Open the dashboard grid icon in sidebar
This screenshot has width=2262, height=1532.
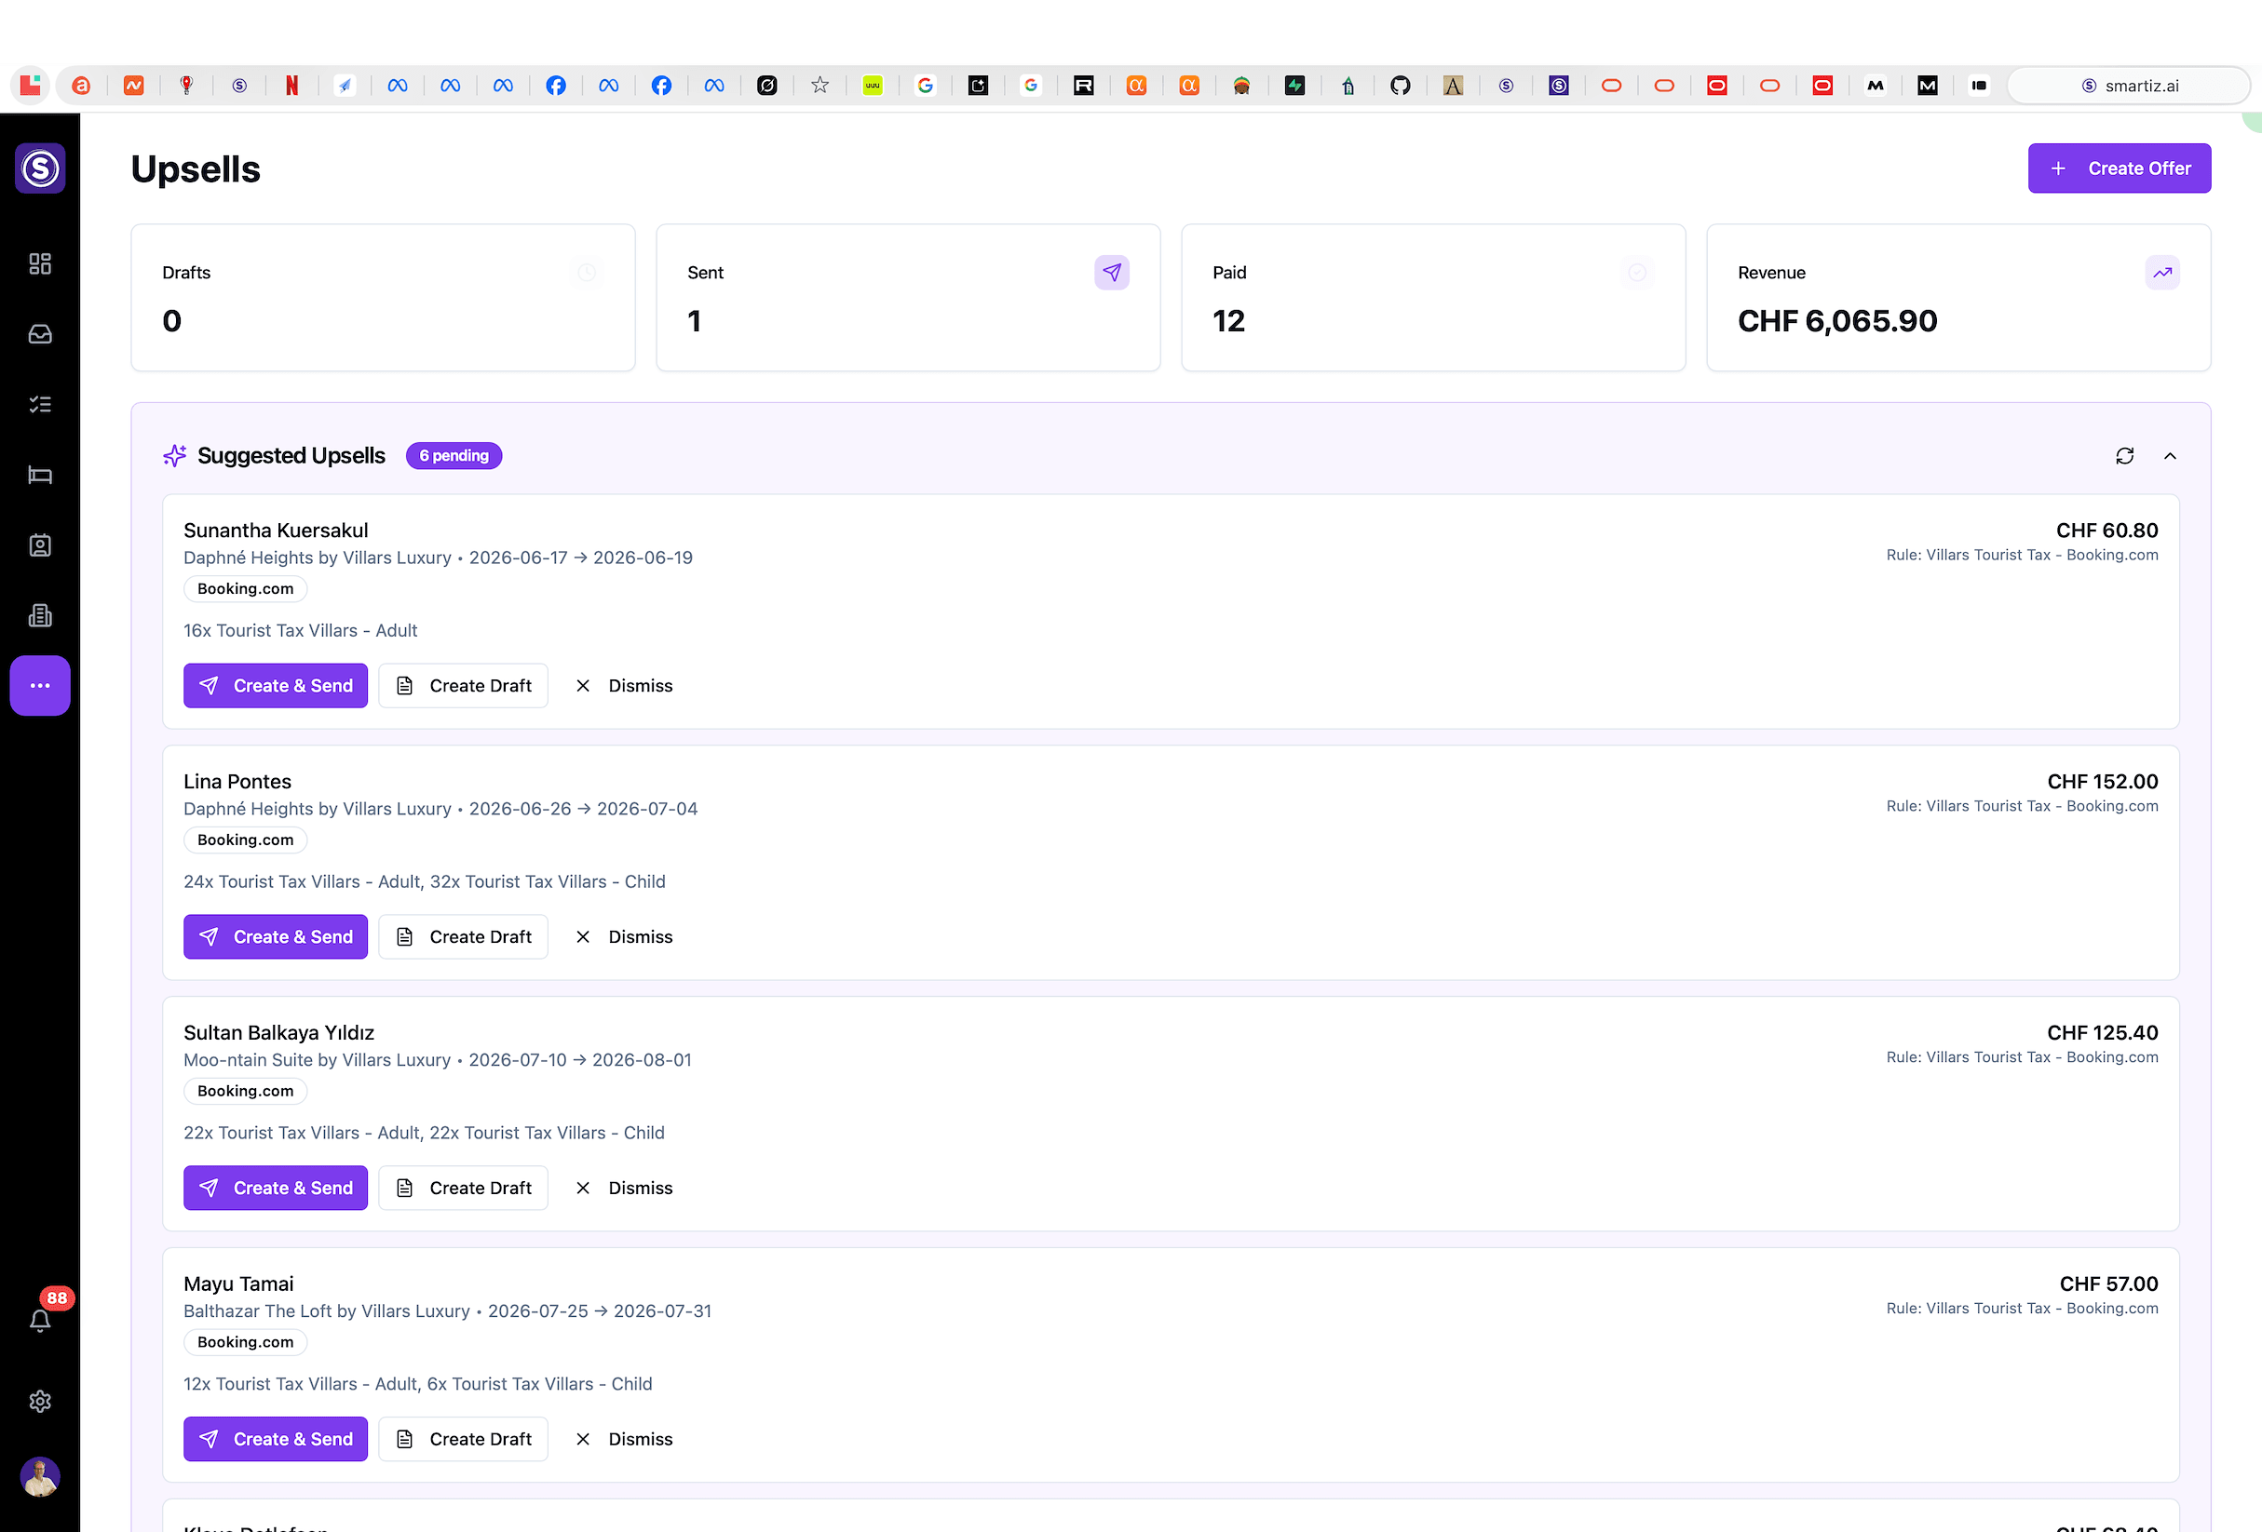tap(40, 263)
